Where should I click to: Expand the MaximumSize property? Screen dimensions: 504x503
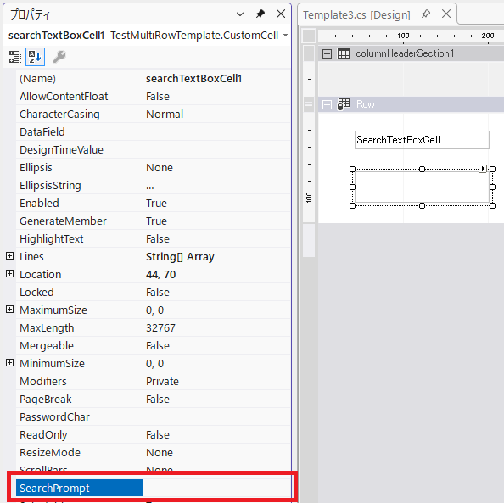[10, 310]
